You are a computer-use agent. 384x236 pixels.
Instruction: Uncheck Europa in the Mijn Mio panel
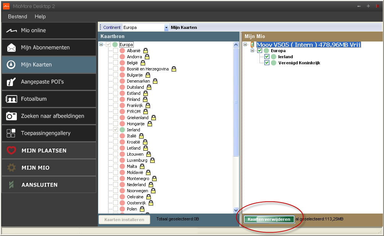point(259,51)
